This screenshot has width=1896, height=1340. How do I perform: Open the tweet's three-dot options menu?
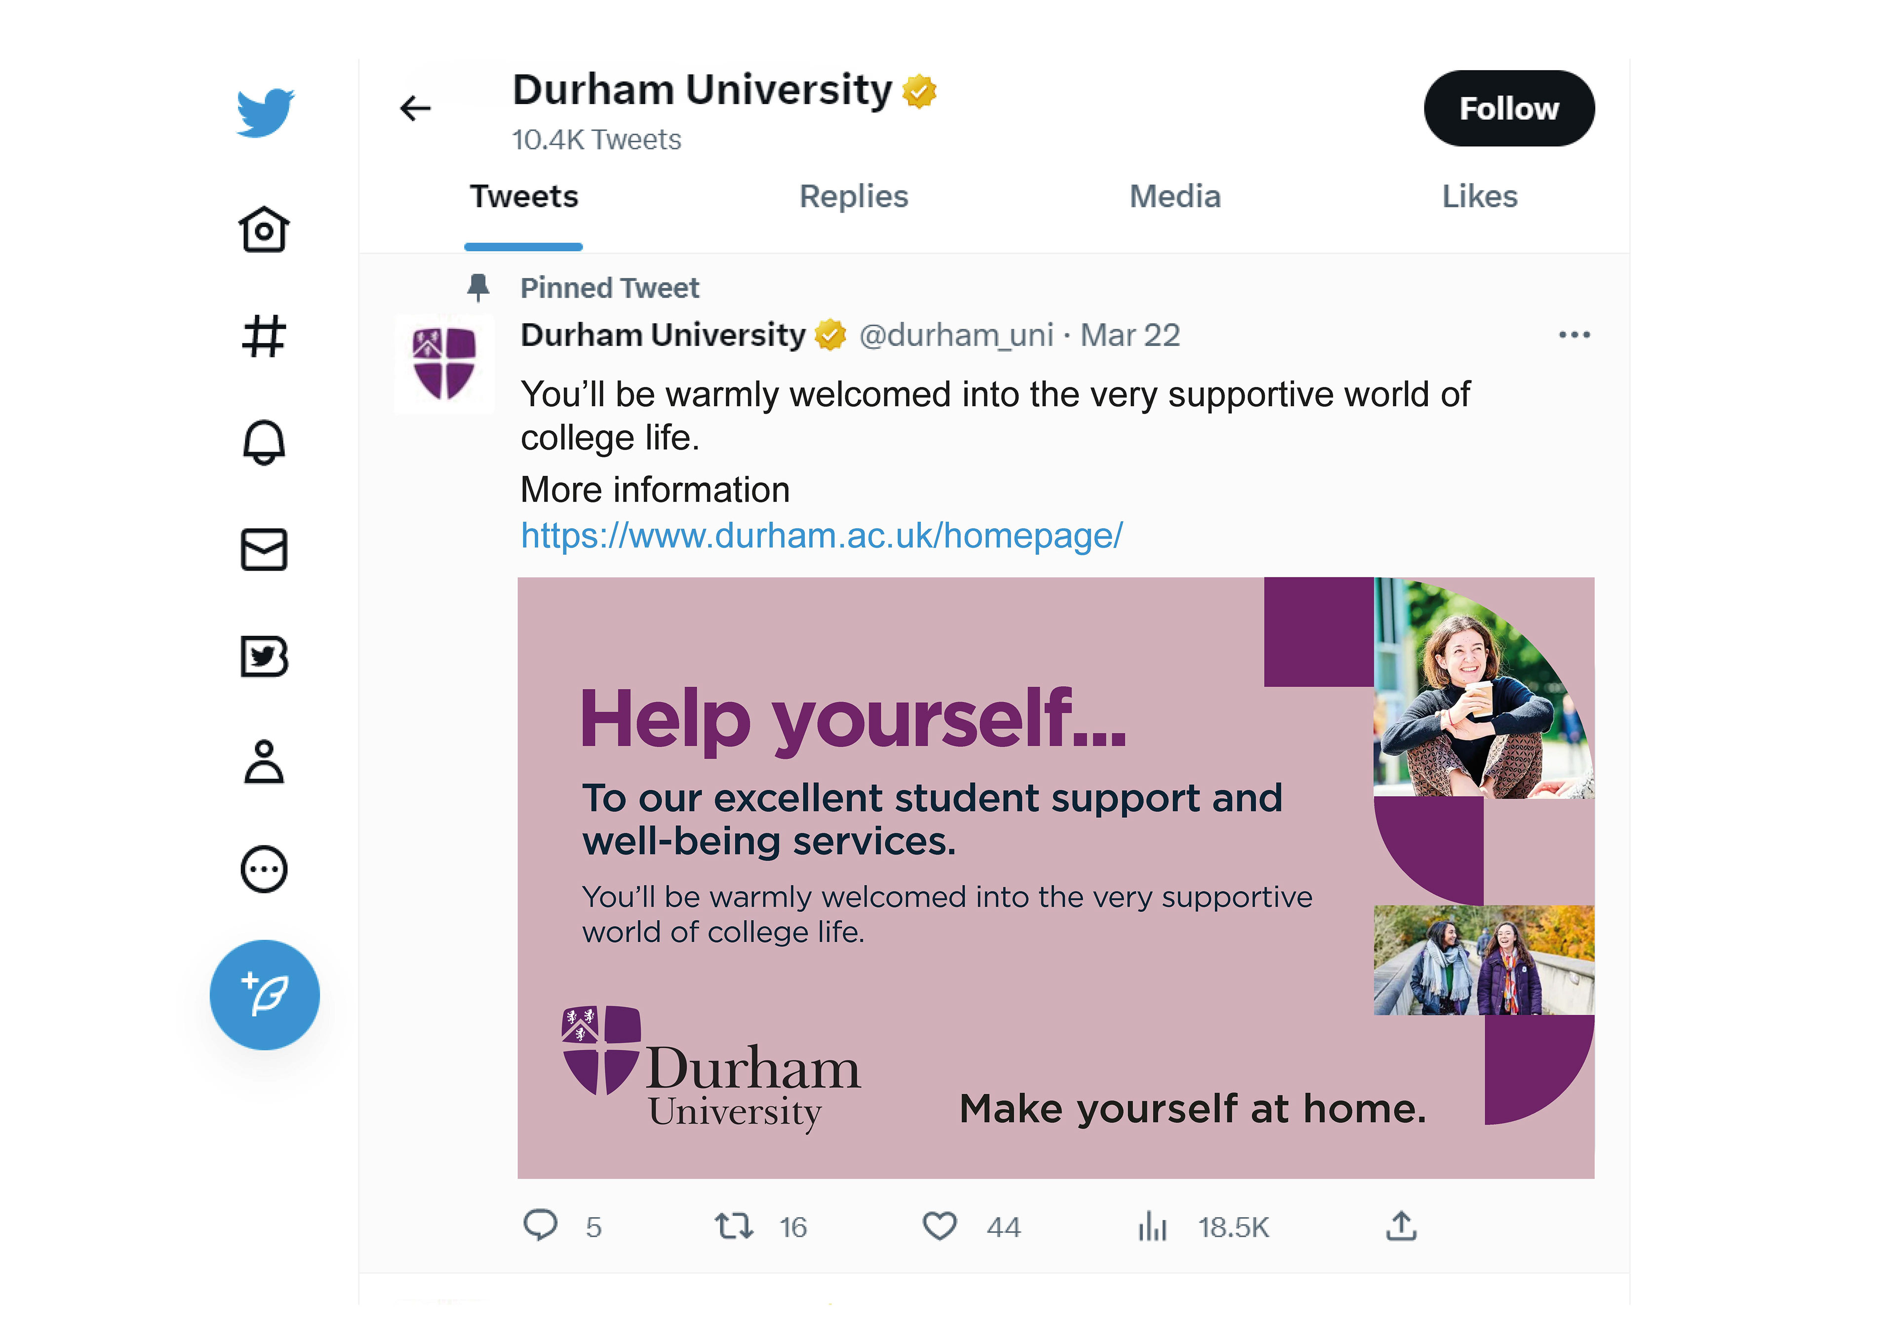pyautogui.click(x=1574, y=335)
